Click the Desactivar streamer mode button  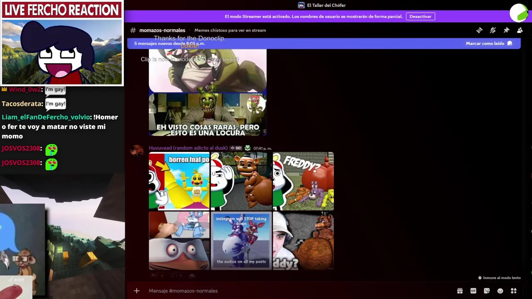pyautogui.click(x=420, y=17)
